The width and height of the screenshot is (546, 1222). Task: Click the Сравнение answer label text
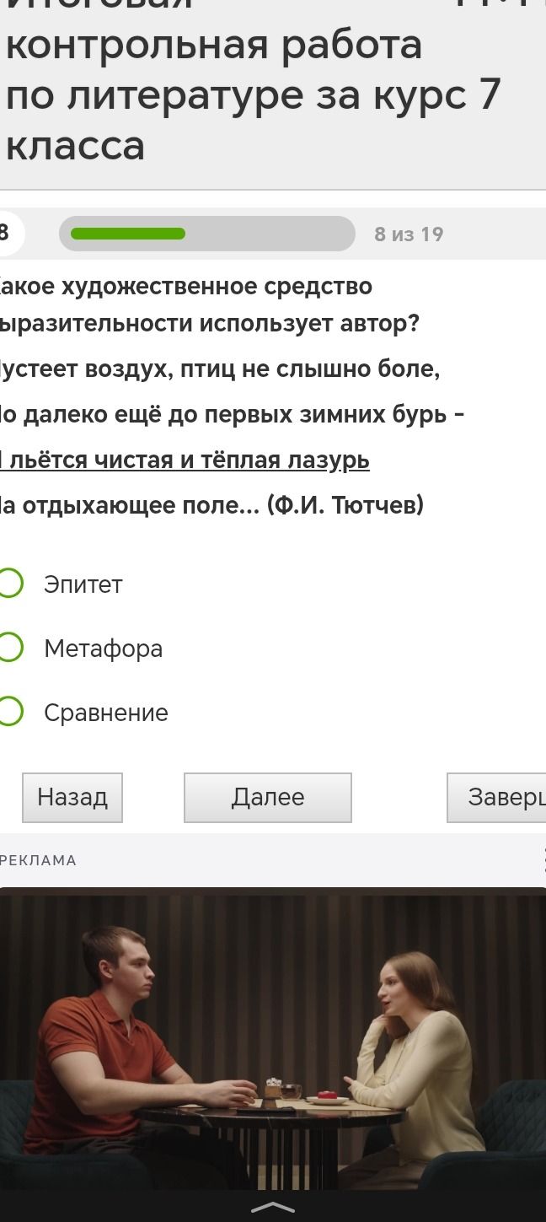106,713
